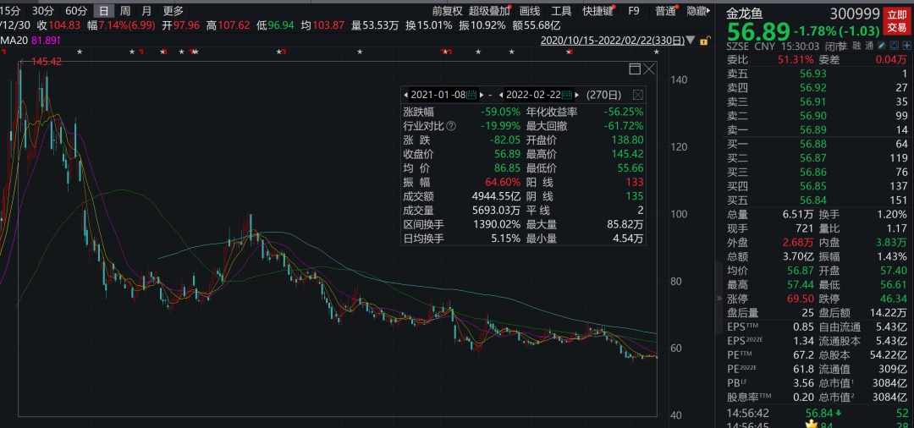This screenshot has width=914, height=428.
Task: Open the 画线 drawing tools
Action: tap(530, 10)
